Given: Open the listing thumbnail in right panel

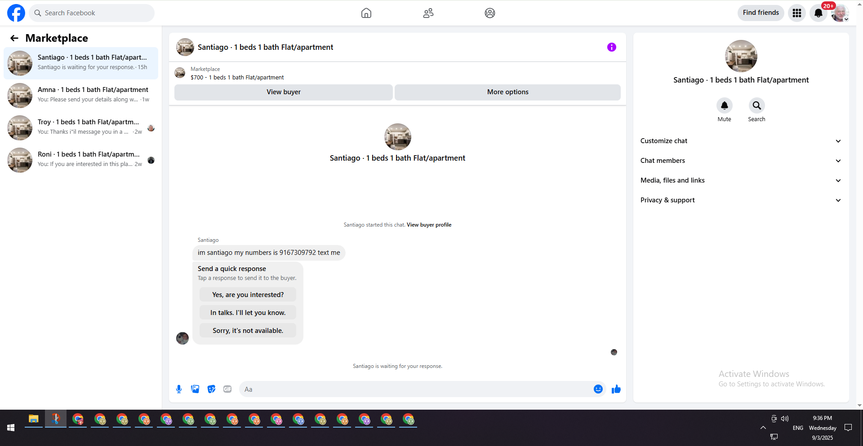Looking at the screenshot, I should [741, 56].
